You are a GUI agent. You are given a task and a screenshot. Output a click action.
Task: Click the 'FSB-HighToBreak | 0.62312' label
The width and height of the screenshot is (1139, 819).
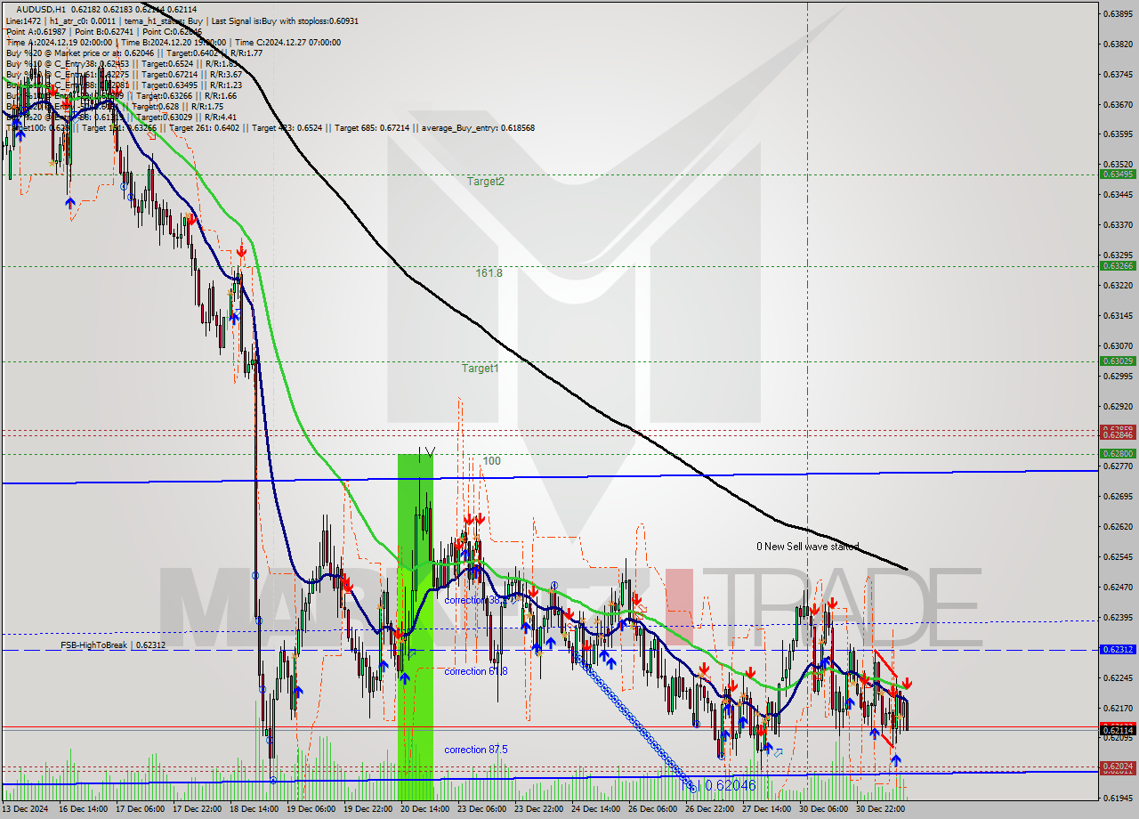click(113, 645)
